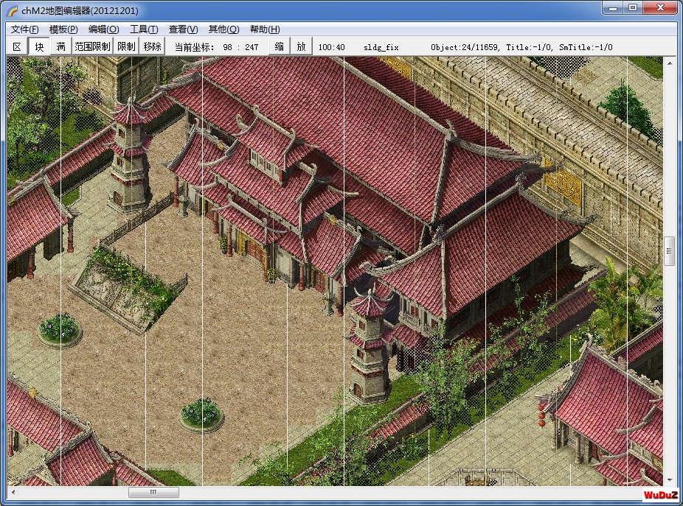Open the 工具(T) menu

pyautogui.click(x=144, y=29)
